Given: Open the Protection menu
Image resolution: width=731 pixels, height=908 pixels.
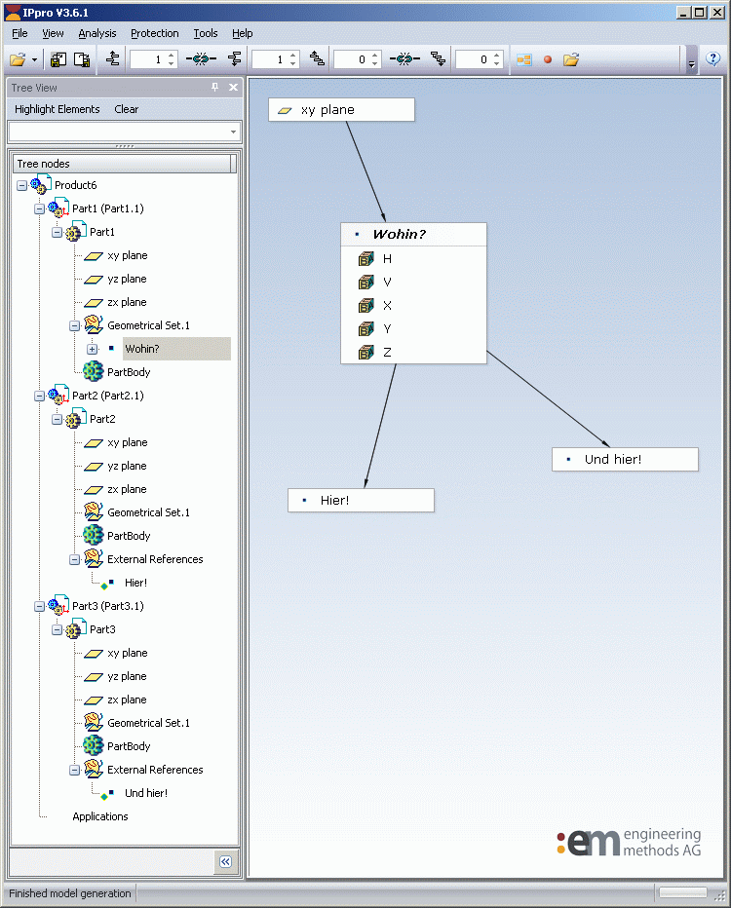Looking at the screenshot, I should coord(155,33).
